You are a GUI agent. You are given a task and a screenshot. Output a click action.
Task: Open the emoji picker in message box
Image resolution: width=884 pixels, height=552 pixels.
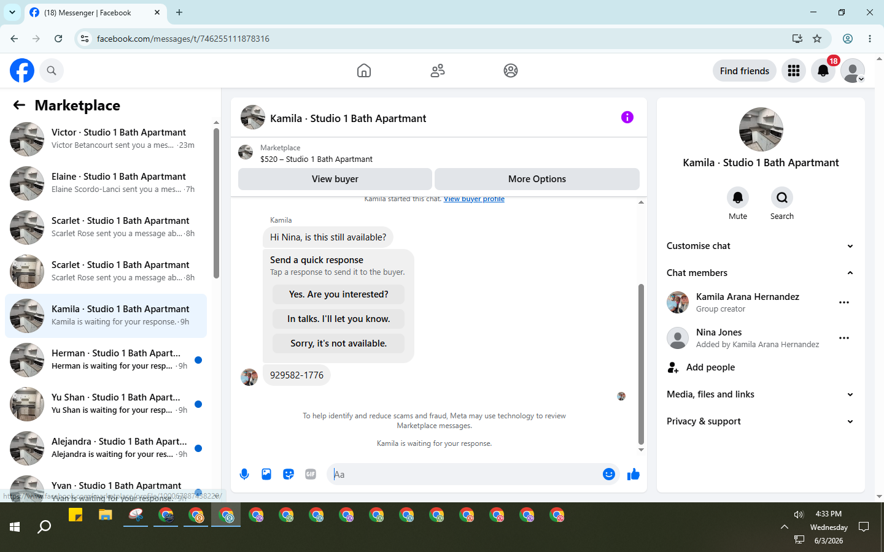(x=609, y=474)
